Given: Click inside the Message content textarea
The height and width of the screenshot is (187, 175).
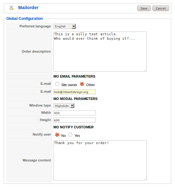Looking at the screenshot, I should coord(100,160).
